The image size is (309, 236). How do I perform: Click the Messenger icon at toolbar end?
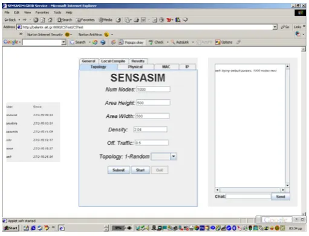click(185, 20)
